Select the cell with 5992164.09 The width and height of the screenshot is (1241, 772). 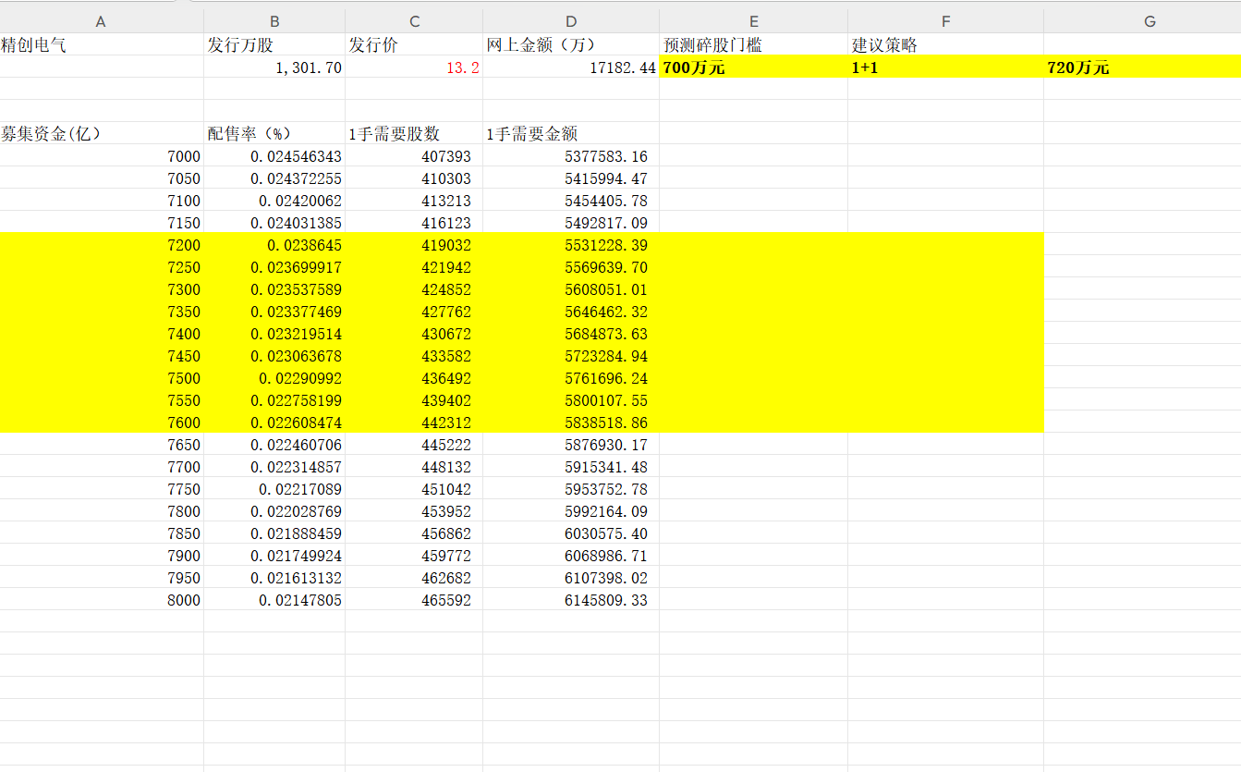[x=571, y=510]
